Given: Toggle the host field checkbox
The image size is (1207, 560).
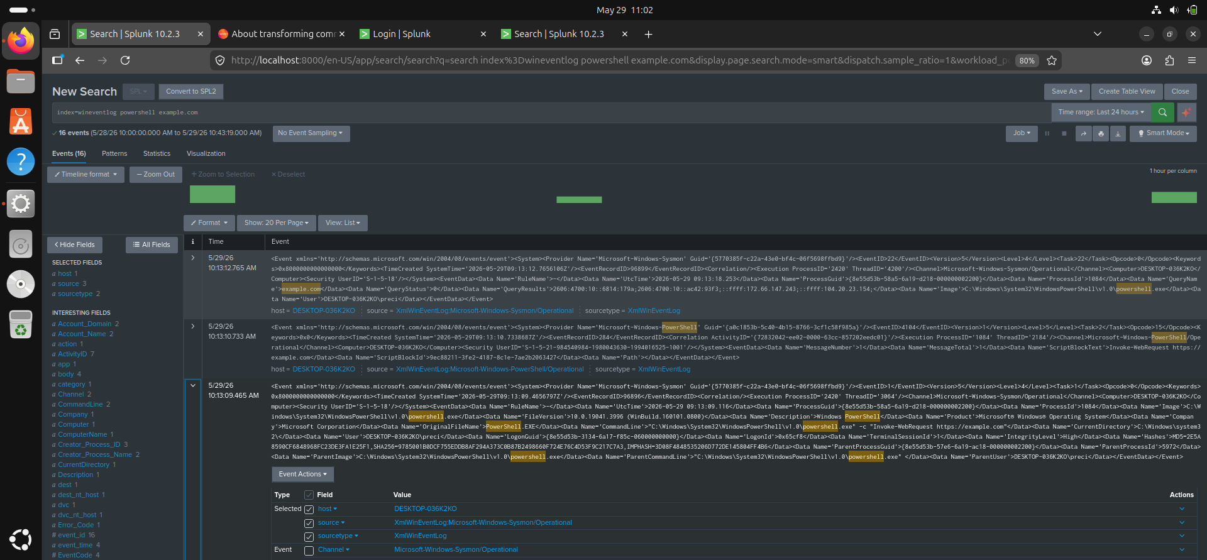Looking at the screenshot, I should point(309,510).
